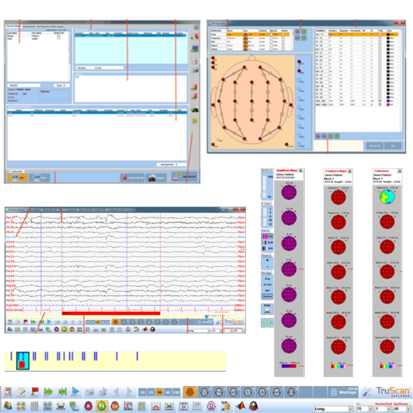Select the R/B color palette option

[x=267, y=236]
